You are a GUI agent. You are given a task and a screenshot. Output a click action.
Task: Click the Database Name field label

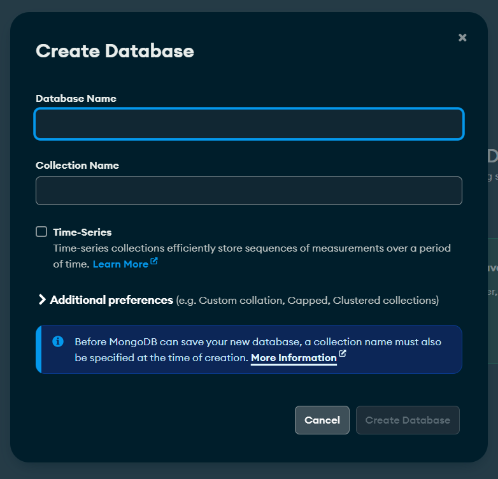click(76, 99)
